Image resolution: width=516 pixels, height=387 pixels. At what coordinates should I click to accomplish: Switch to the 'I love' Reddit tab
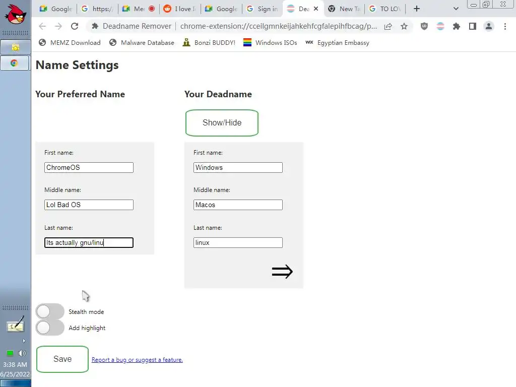pos(180,9)
